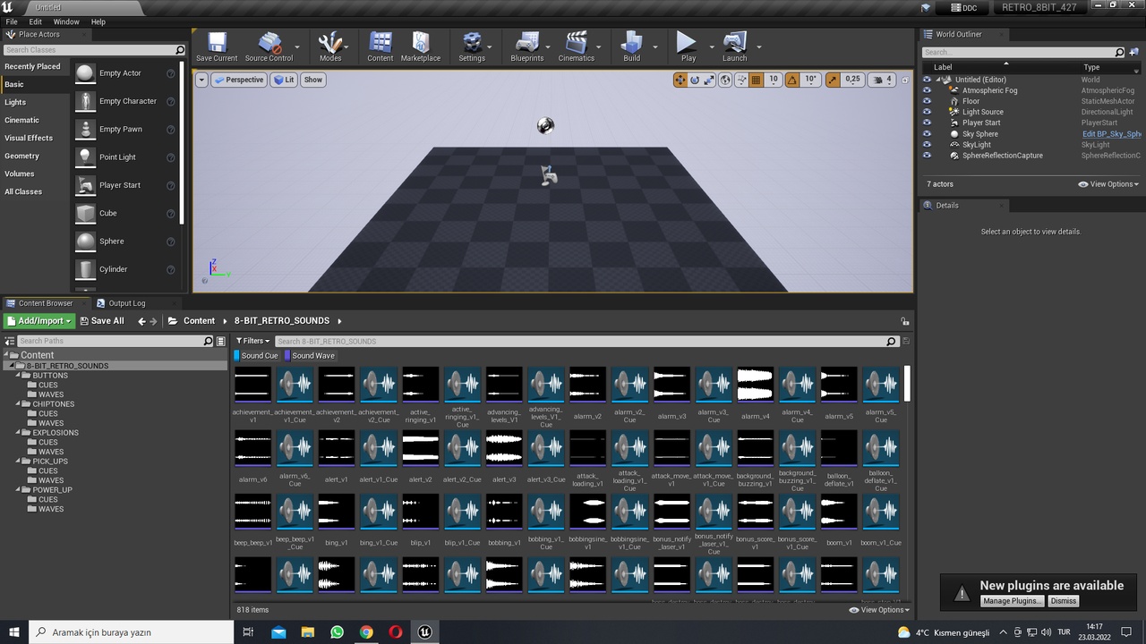The height and width of the screenshot is (644, 1146).
Task: Open Chrome from the Windows taskbar
Action: pyautogui.click(x=366, y=632)
